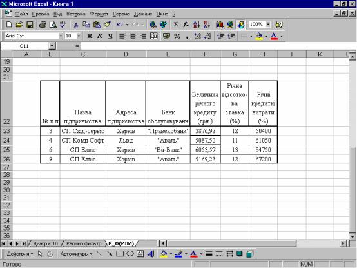Apply line color on drawing toolbar
Viewport: 357px width, 268px height.
click(x=179, y=254)
